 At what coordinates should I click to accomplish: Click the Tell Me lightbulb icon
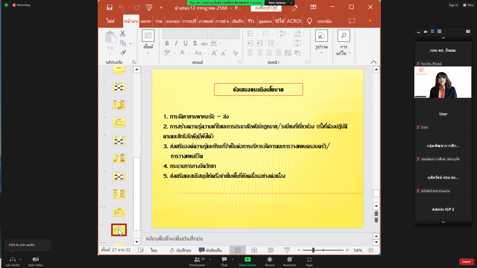309,21
